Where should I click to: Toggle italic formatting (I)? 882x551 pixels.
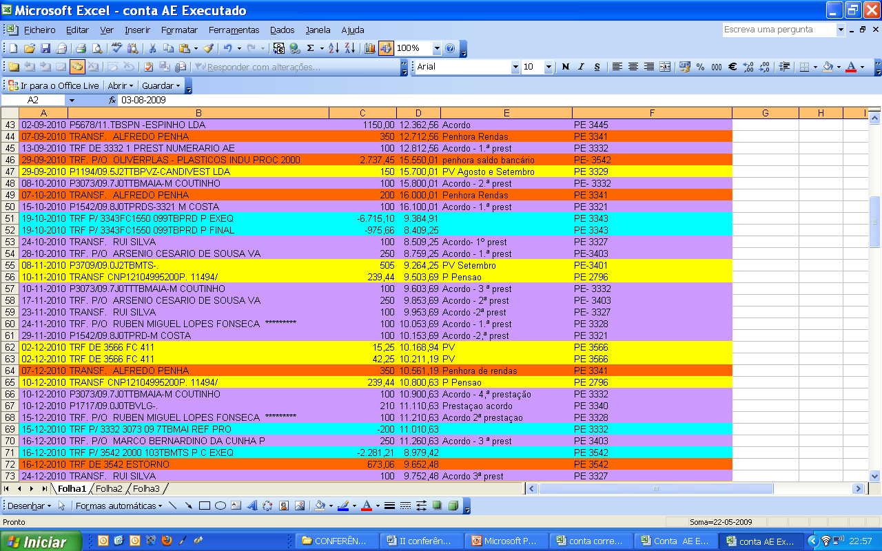point(581,67)
